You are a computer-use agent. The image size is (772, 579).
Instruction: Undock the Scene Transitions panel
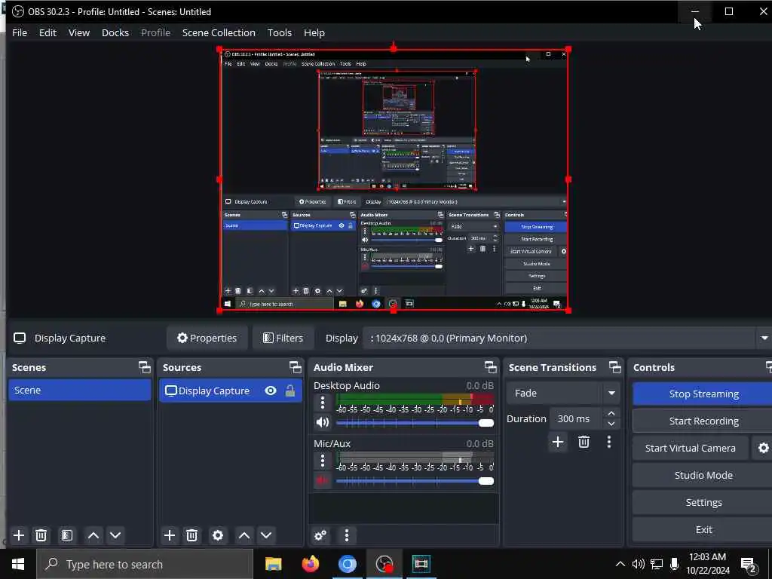(615, 367)
